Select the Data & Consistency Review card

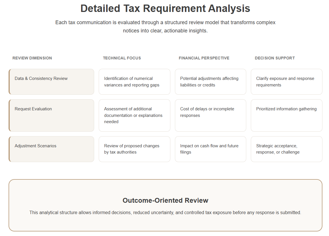click(x=51, y=82)
